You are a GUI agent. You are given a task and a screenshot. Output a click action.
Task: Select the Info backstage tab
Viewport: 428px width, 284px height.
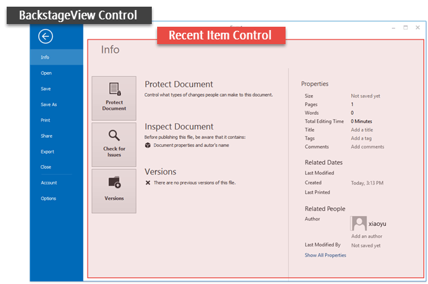coord(56,57)
